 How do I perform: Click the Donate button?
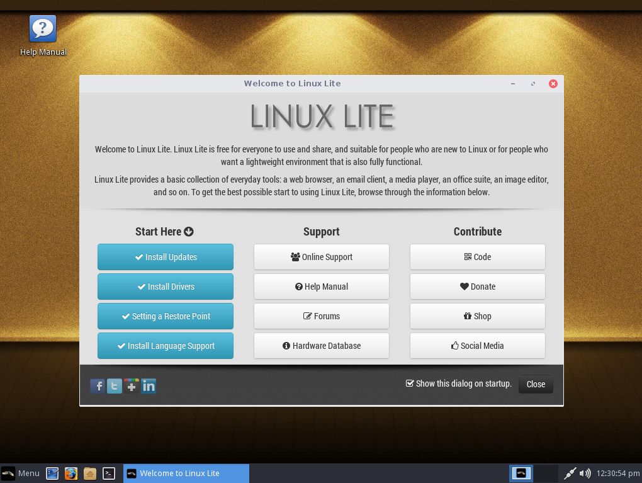coord(477,287)
